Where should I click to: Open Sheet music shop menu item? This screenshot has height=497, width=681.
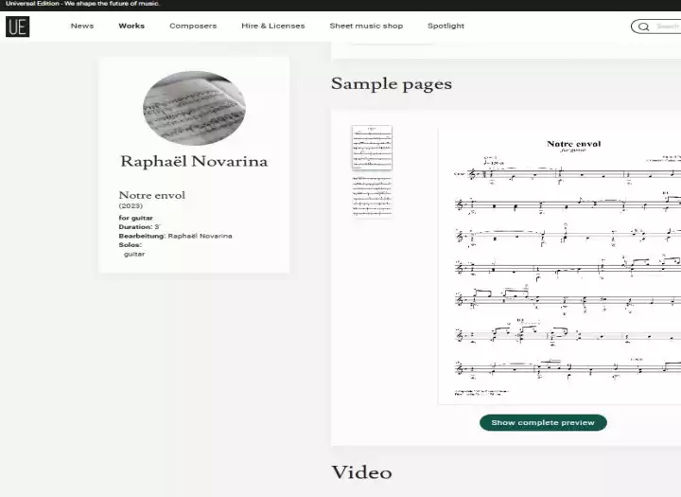pyautogui.click(x=366, y=27)
